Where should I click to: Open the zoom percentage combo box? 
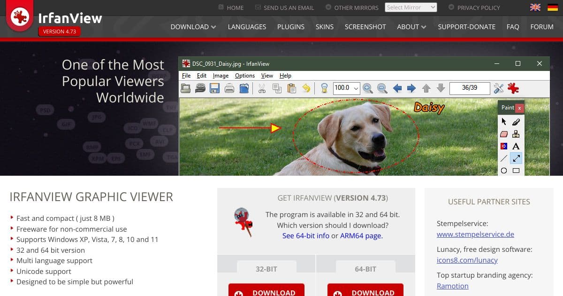346,88
